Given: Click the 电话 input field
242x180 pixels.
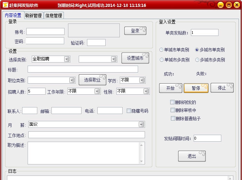Looking at the screenshot, I should (110, 111).
